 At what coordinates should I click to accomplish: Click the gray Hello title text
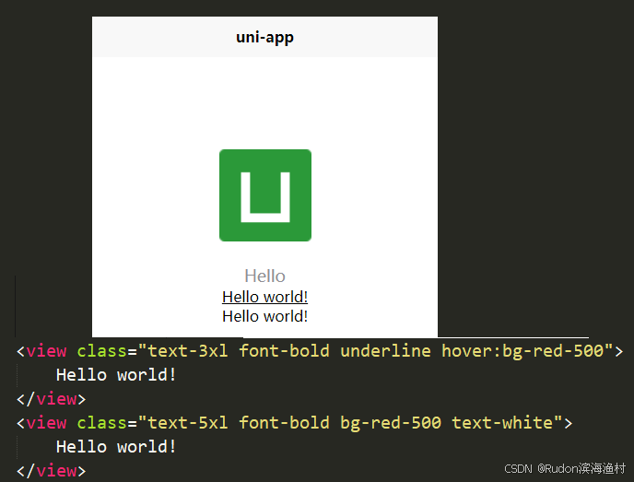click(x=264, y=276)
